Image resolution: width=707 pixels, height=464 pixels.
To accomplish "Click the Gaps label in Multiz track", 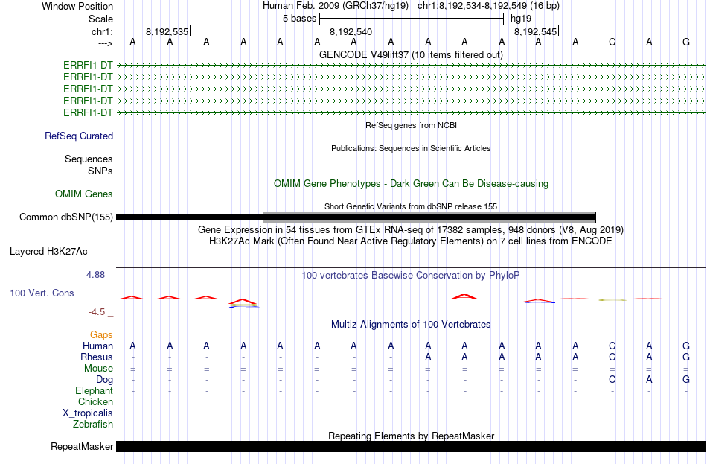I will pyautogui.click(x=101, y=335).
